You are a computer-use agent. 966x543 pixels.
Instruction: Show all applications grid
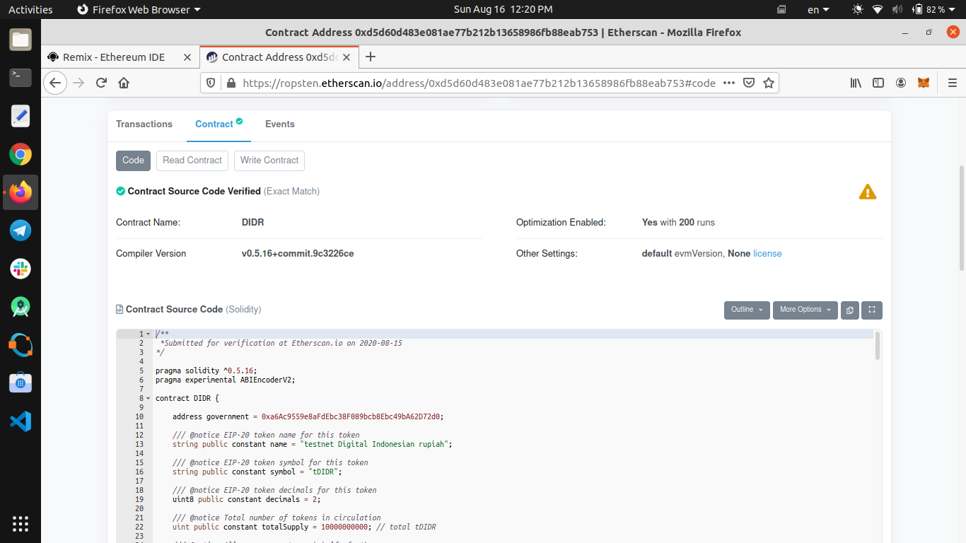[x=21, y=524]
